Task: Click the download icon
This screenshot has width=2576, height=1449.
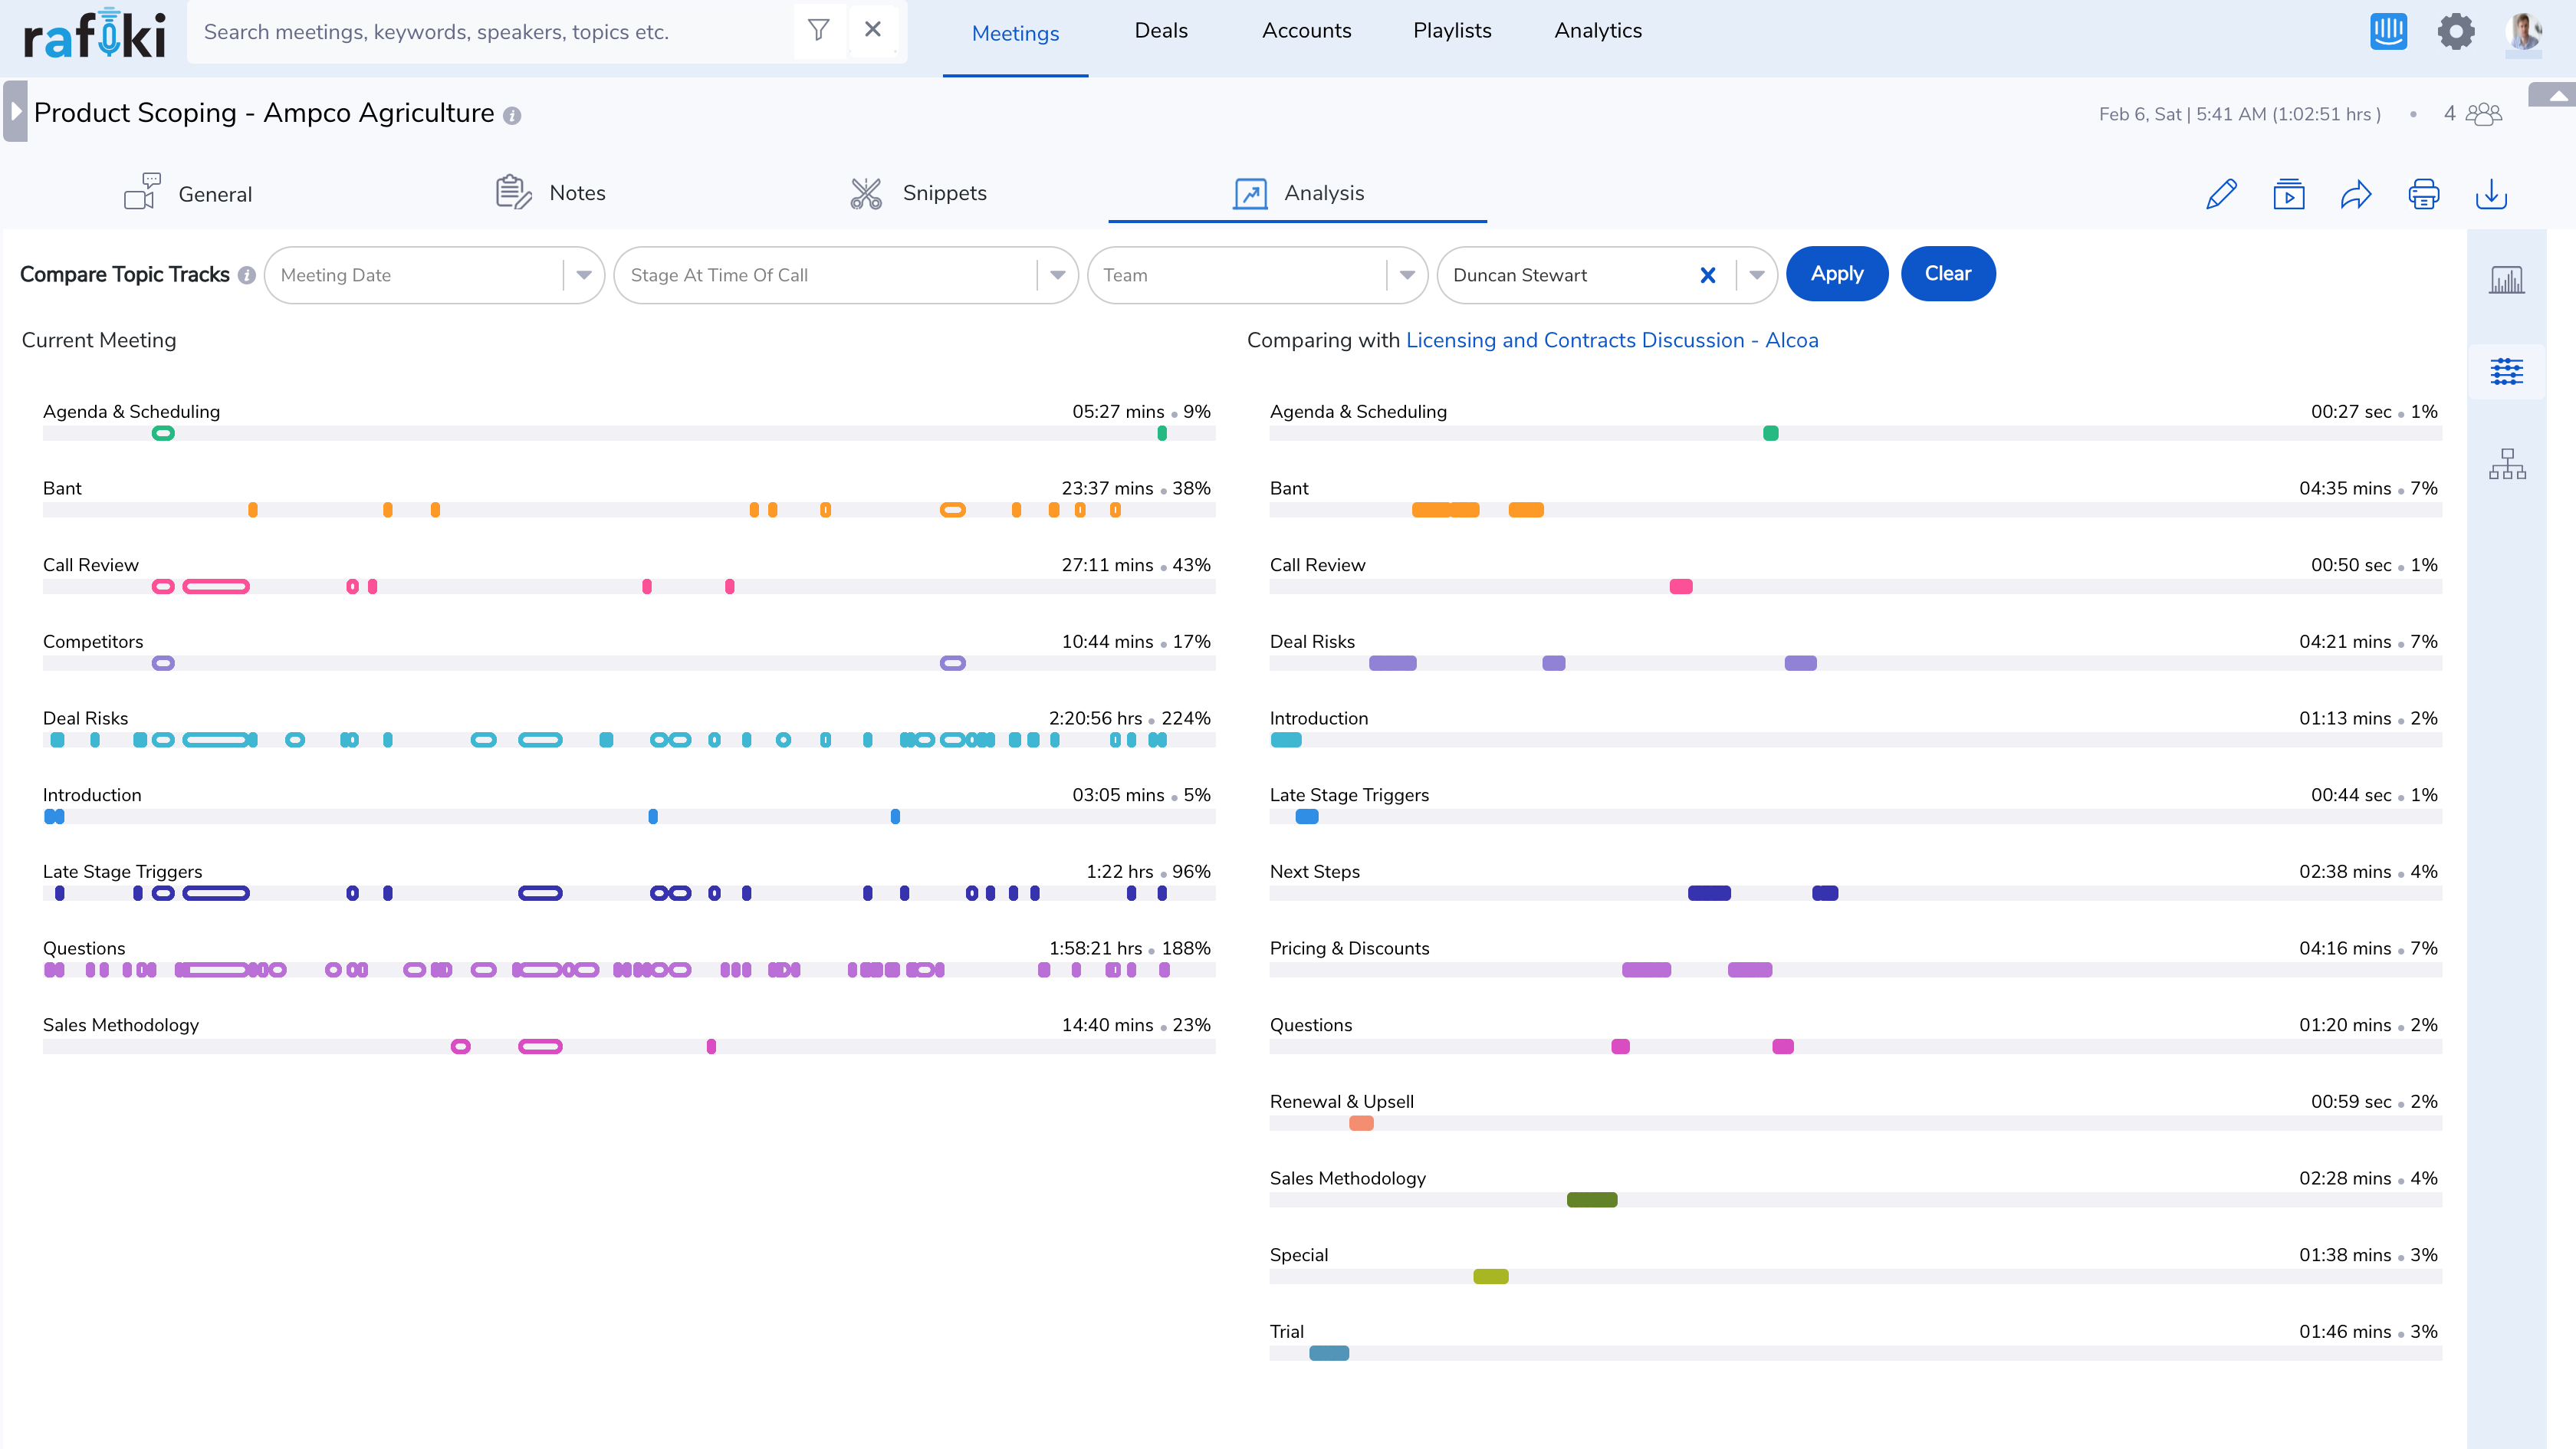Action: click(2491, 194)
